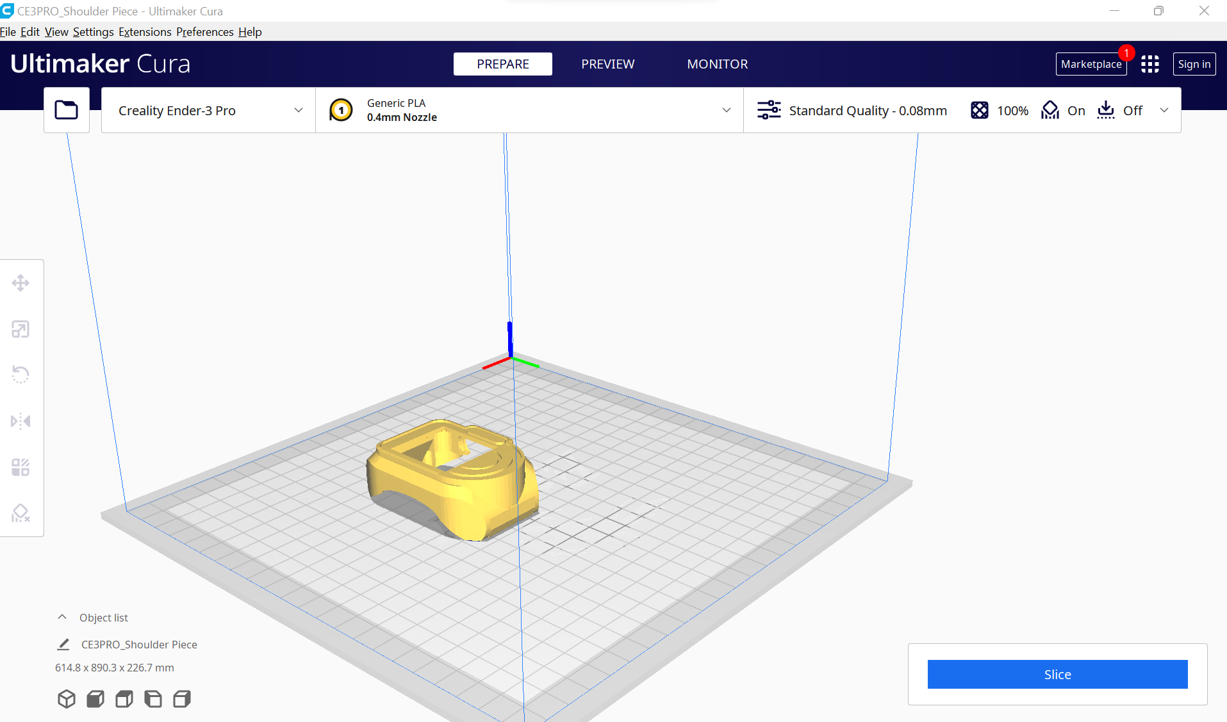Switch to right side view icon
Viewport: 1227px width, 722px height.
click(182, 698)
